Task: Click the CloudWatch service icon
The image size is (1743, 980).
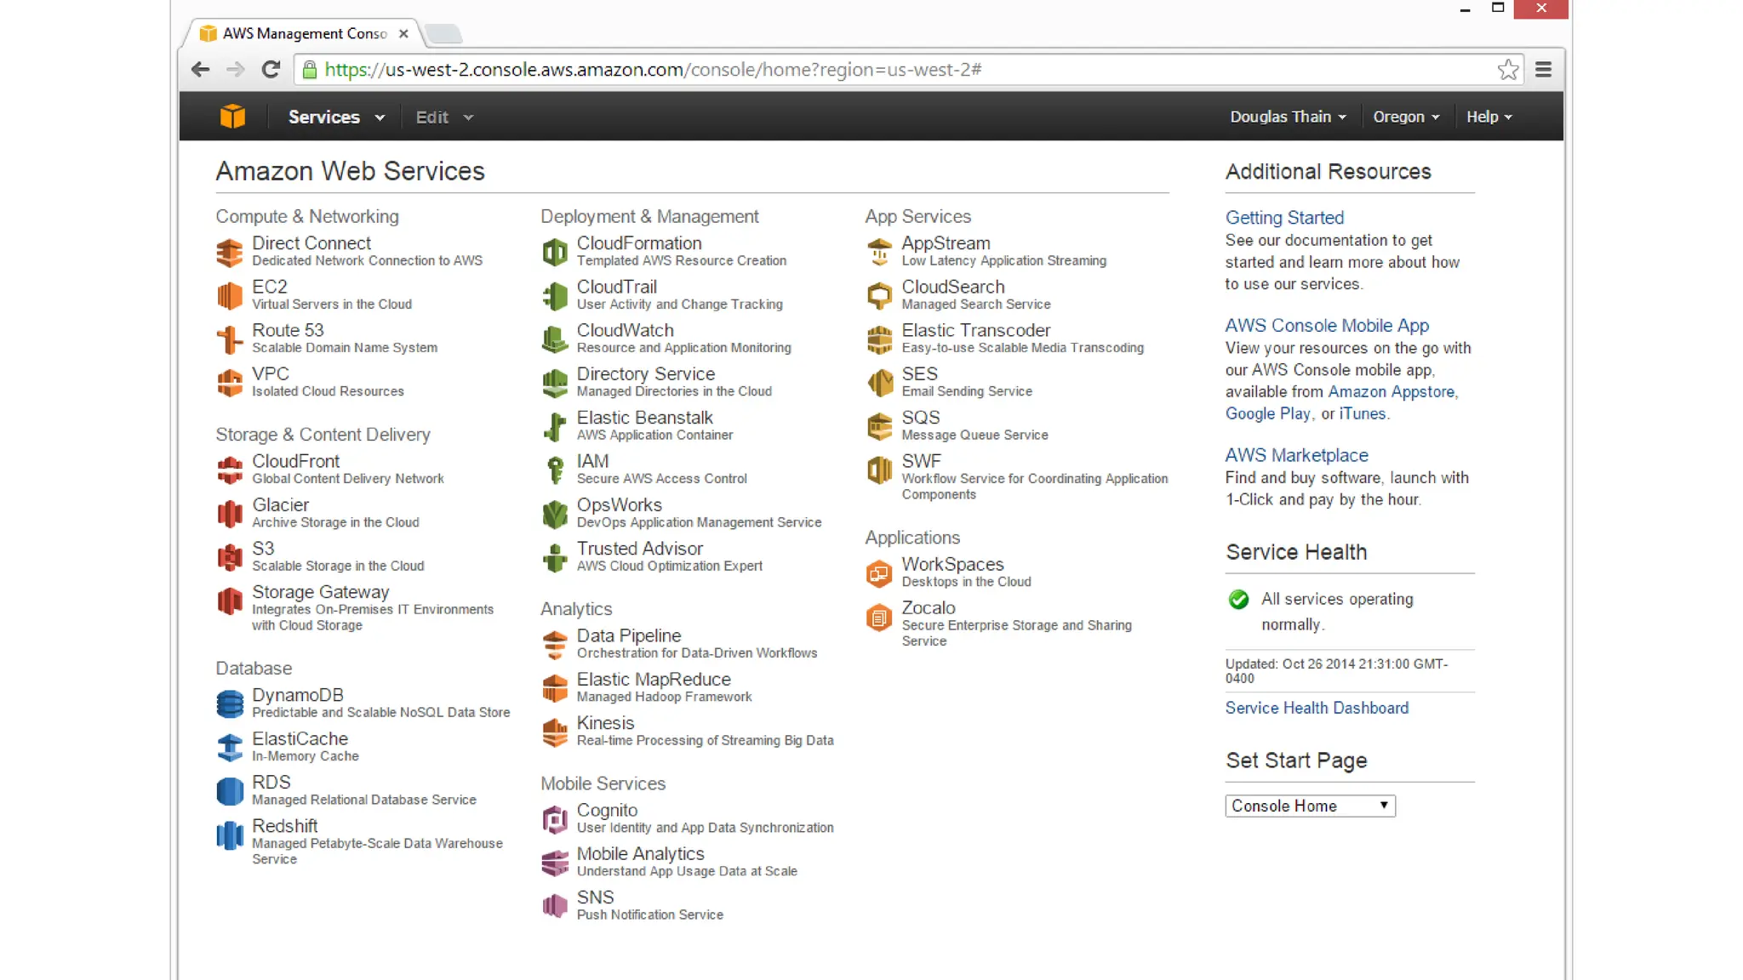Action: click(555, 339)
